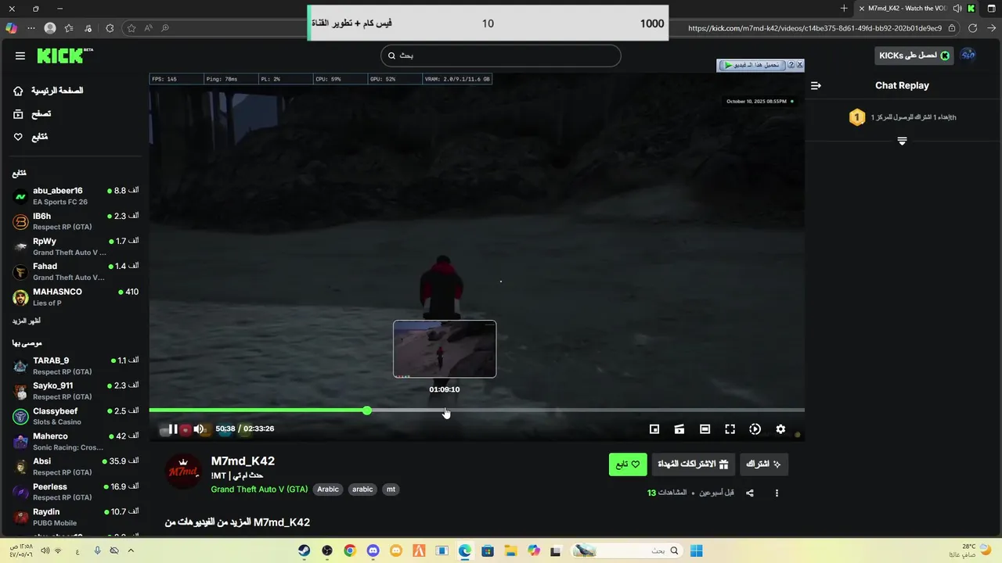Viewport: 1002px width, 563px height.
Task: Open a new browser tab
Action: [x=843, y=9]
